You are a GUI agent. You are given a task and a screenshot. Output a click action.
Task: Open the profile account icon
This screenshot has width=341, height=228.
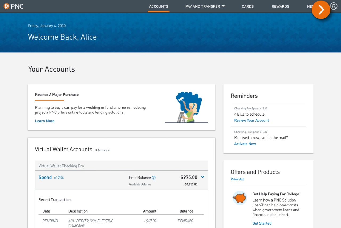point(334,6)
